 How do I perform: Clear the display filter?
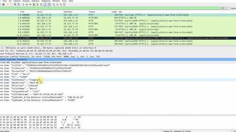223,8
